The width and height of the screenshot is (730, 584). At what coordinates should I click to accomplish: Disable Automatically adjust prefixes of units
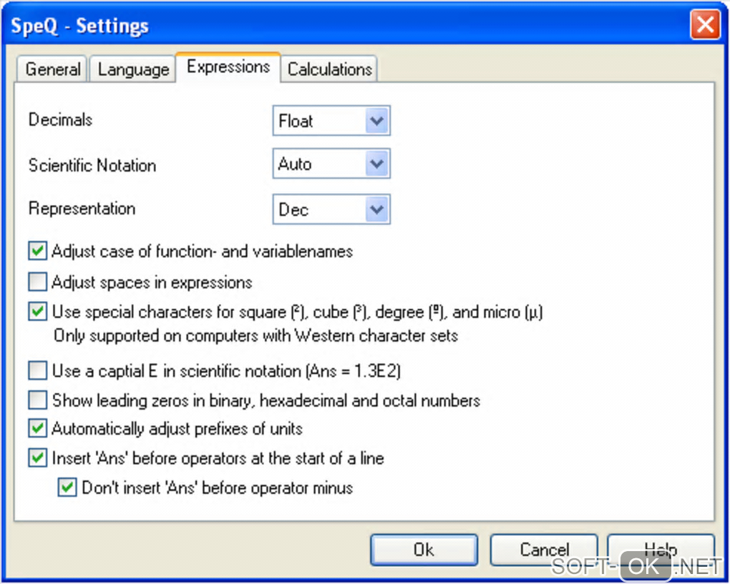[38, 429]
